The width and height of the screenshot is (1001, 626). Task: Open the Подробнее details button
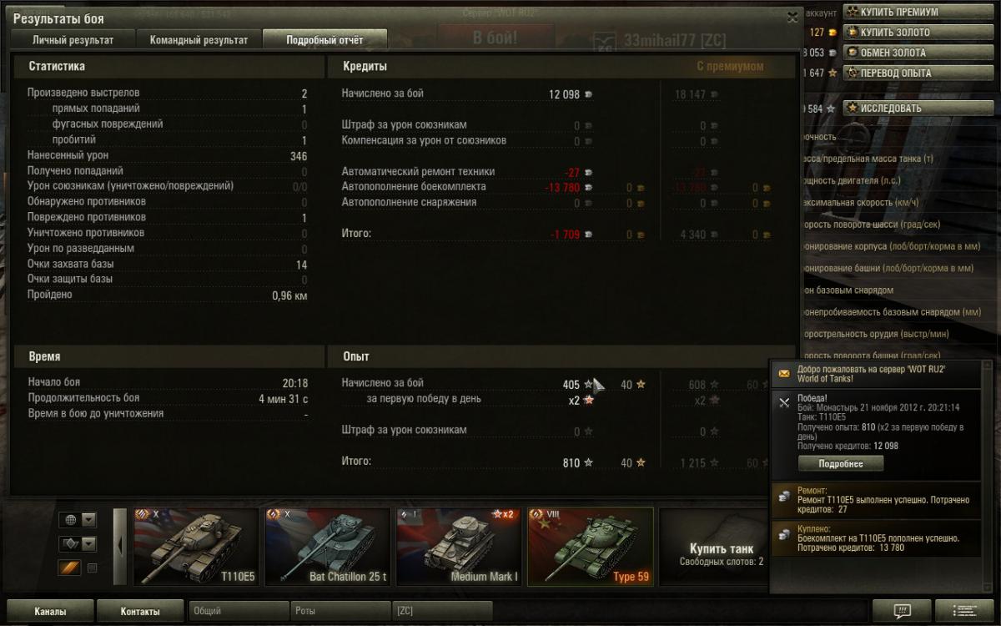point(840,463)
